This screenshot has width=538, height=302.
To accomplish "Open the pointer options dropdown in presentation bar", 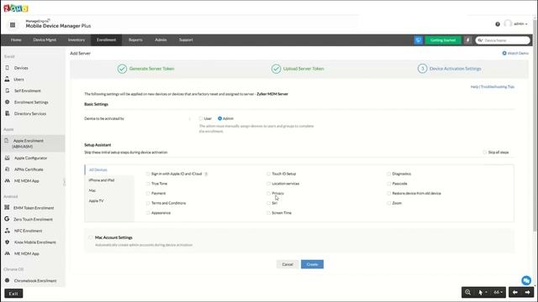I will (483, 292).
